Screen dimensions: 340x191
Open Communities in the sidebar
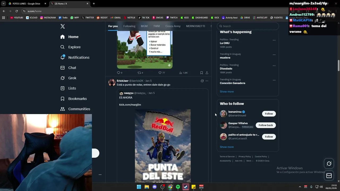[75, 109]
